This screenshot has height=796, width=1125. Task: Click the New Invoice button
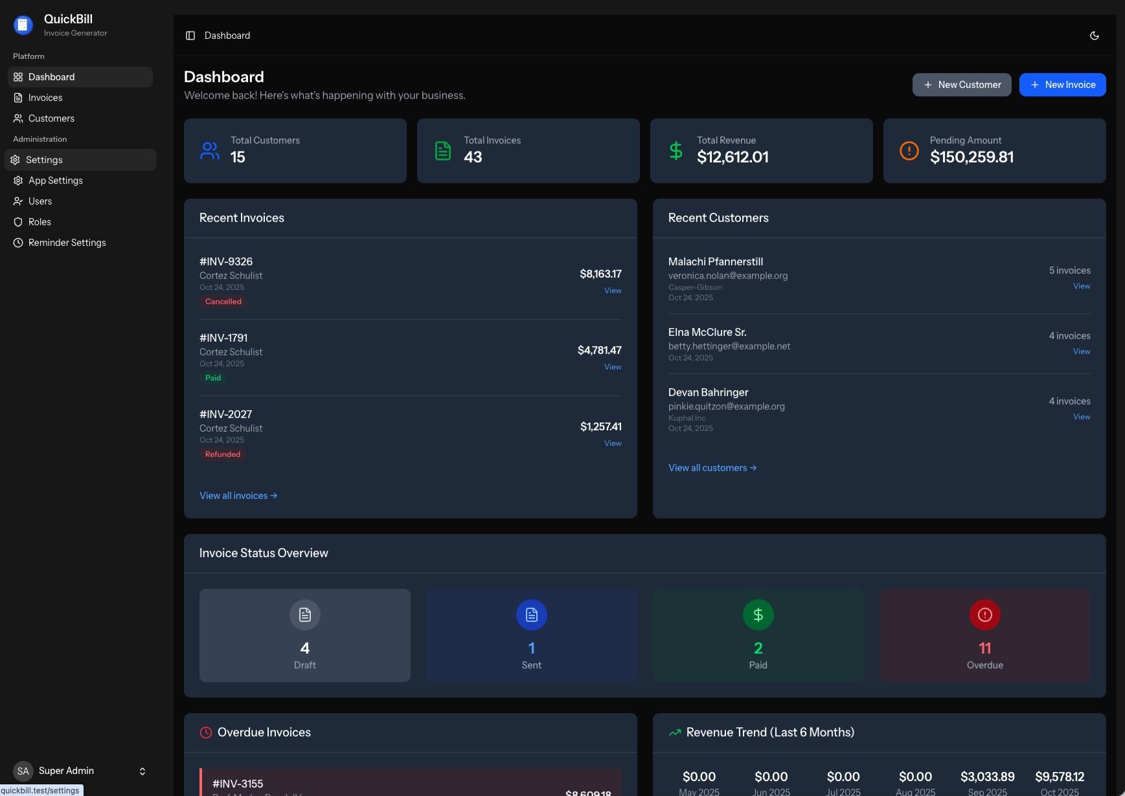1062,85
